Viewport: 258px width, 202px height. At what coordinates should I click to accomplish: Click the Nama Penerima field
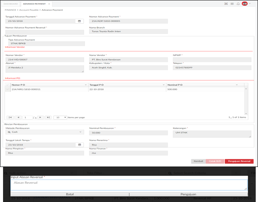tap(128, 145)
